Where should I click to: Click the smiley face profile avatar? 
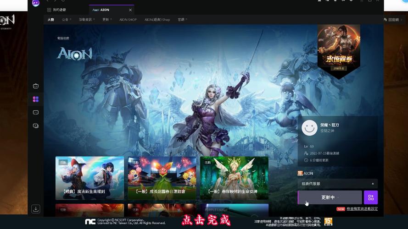(x=310, y=127)
